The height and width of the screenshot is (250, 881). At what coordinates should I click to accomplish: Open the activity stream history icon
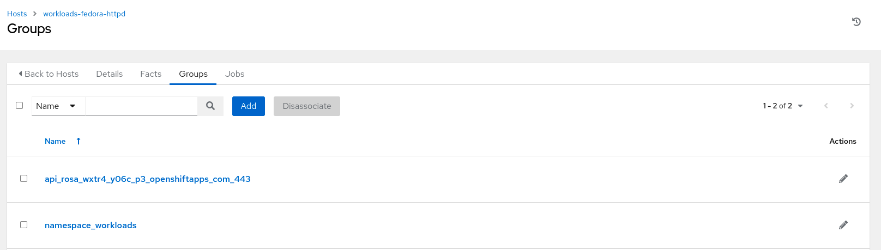click(856, 22)
